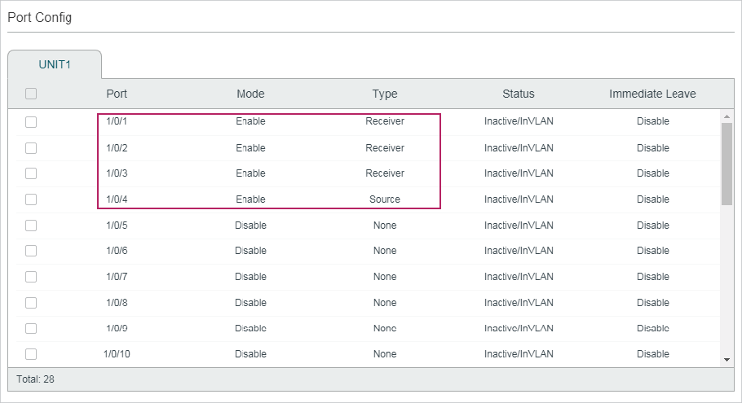Click the scrollbar down arrow
The height and width of the screenshot is (403, 742).
[727, 359]
